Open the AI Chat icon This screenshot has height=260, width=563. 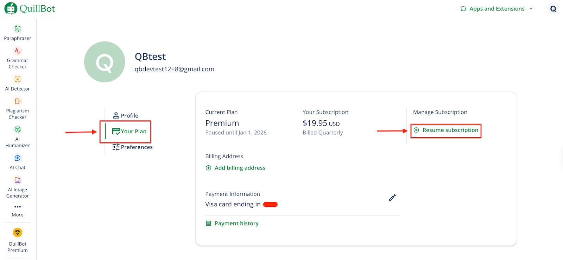click(18, 158)
